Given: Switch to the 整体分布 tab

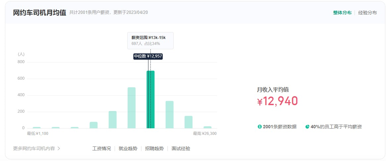Looking at the screenshot, I should 342,13.
